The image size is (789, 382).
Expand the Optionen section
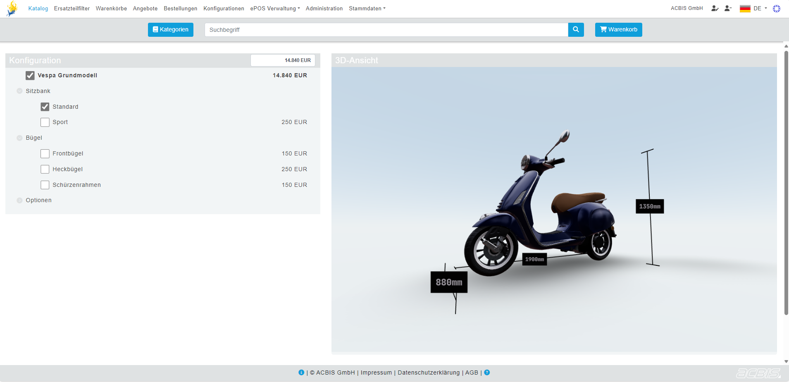[x=19, y=201]
